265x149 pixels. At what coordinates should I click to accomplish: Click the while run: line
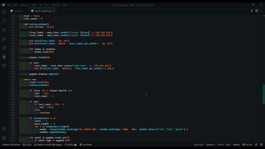pyautogui.click(x=31, y=79)
